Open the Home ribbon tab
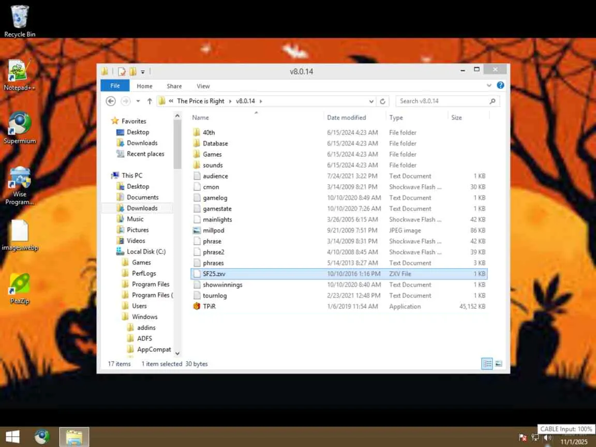Viewport: 596px width, 447px height. (x=144, y=86)
